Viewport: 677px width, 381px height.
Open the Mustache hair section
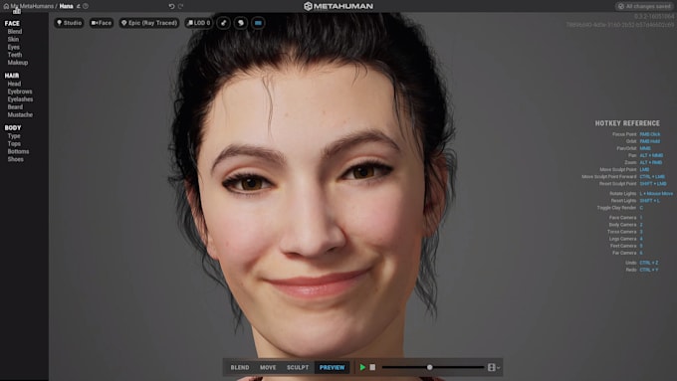[20, 114]
